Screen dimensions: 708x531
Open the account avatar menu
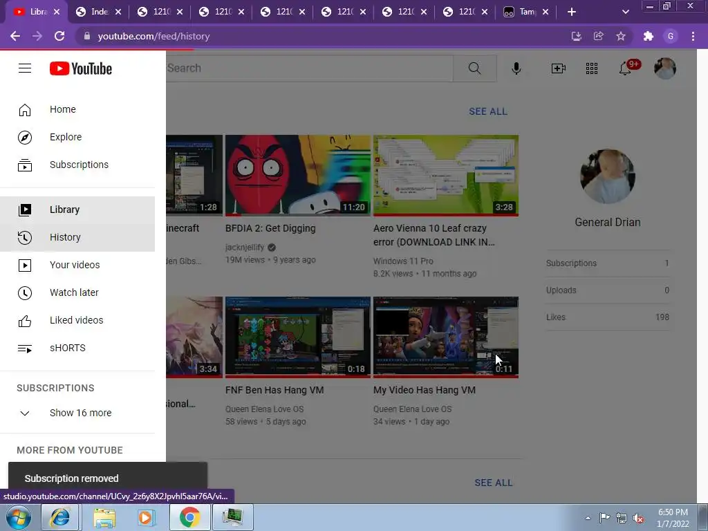tap(665, 68)
